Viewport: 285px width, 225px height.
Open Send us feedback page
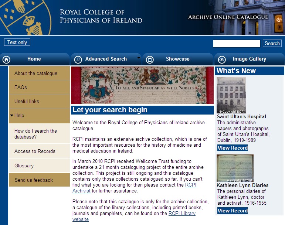[39, 180]
